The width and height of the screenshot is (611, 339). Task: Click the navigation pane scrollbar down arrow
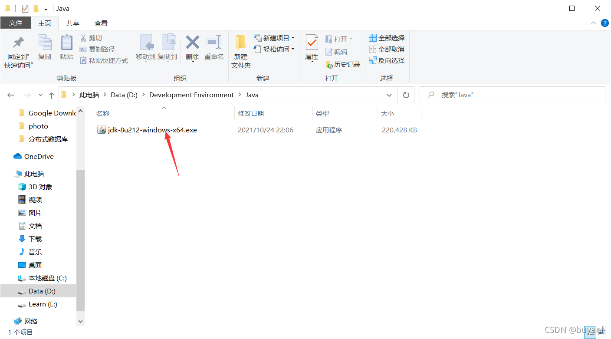coord(80,321)
